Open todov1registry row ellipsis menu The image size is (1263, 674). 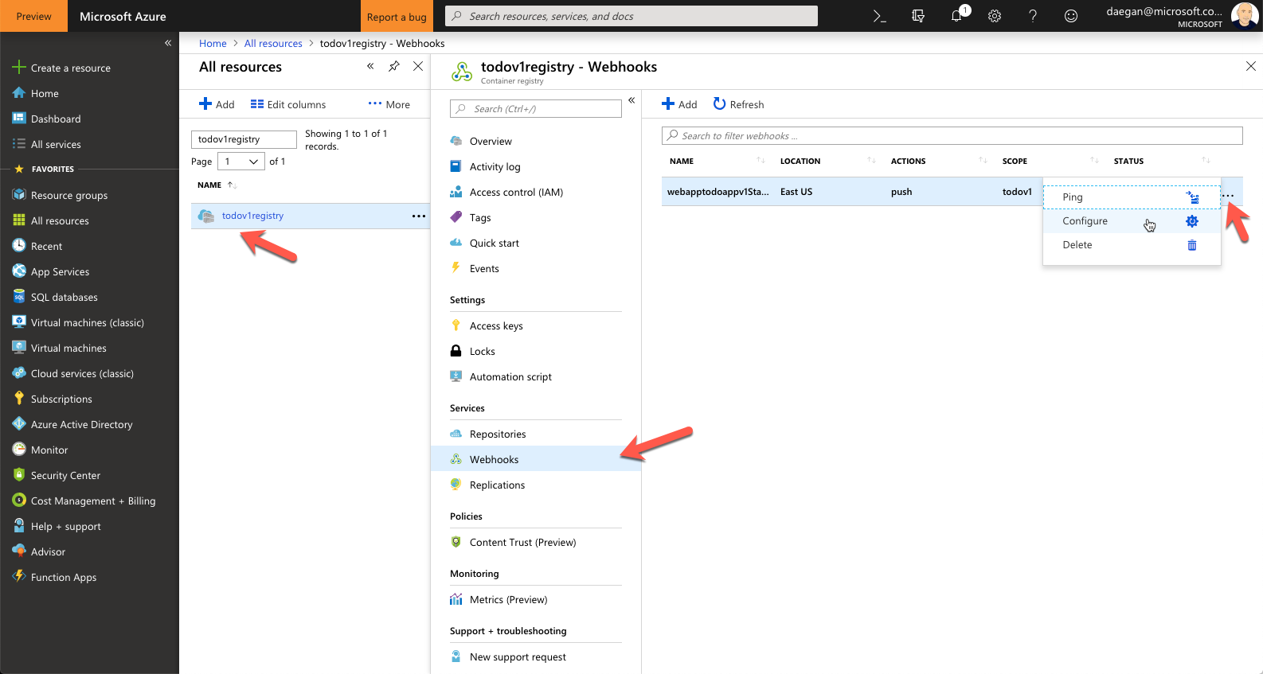(x=419, y=216)
